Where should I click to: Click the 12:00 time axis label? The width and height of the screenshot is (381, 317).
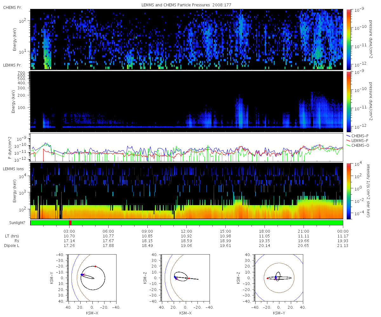tap(186, 231)
